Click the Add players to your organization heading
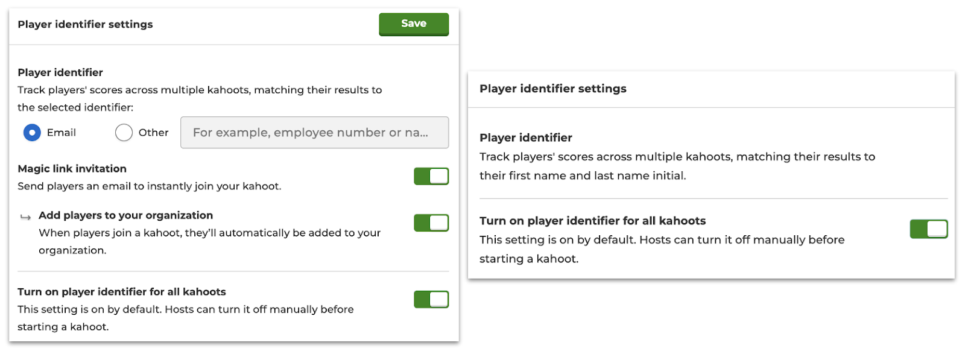Screen dimensions: 965x354 126,215
